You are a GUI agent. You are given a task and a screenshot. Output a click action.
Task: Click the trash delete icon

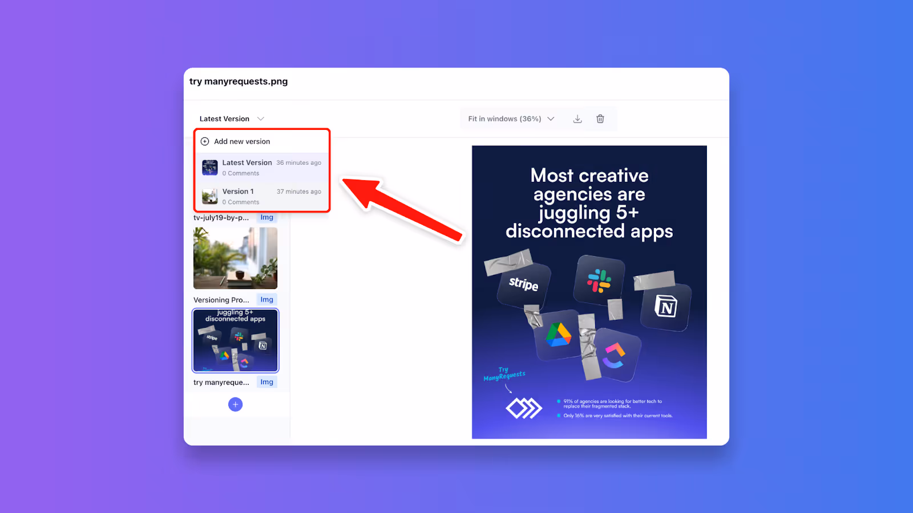(600, 119)
